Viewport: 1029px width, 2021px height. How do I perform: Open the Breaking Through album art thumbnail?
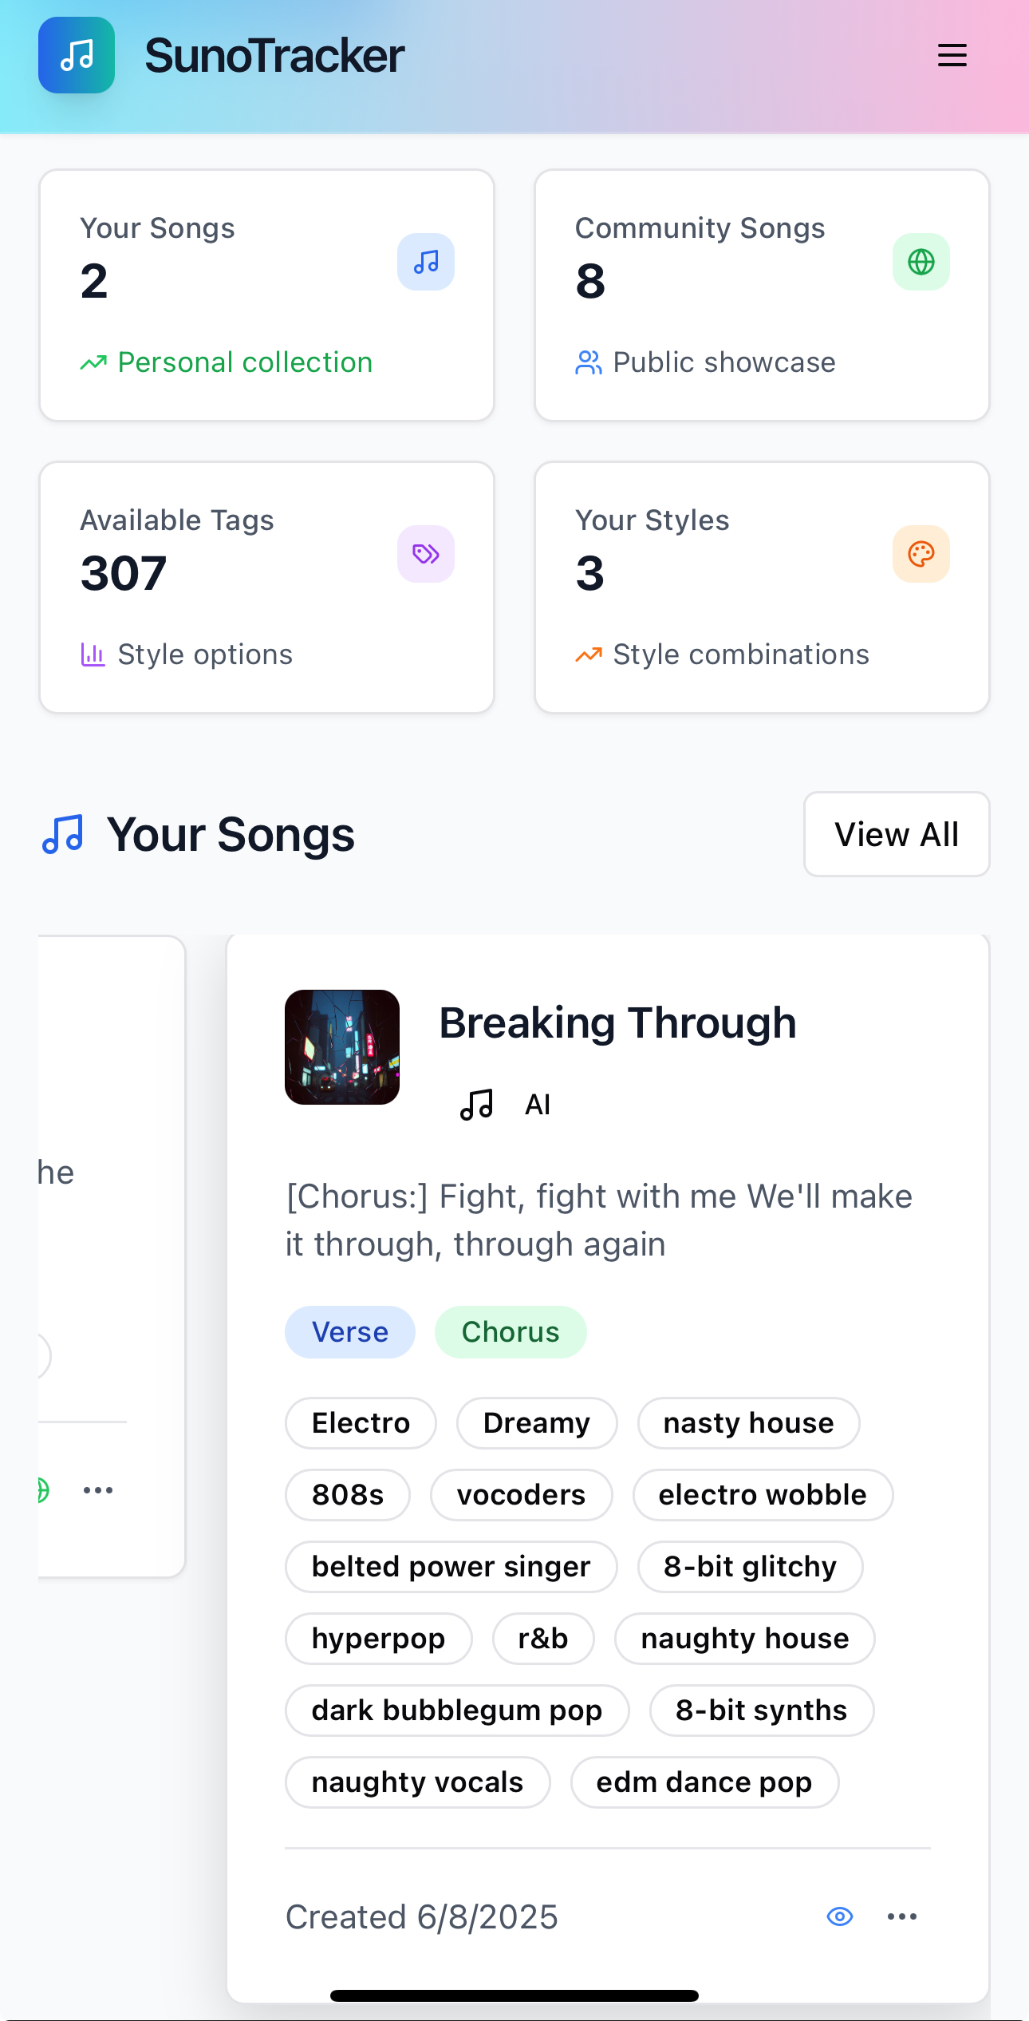[342, 1047]
